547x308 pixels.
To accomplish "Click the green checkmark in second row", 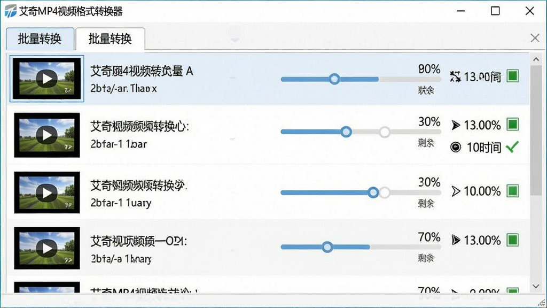I will pos(512,147).
